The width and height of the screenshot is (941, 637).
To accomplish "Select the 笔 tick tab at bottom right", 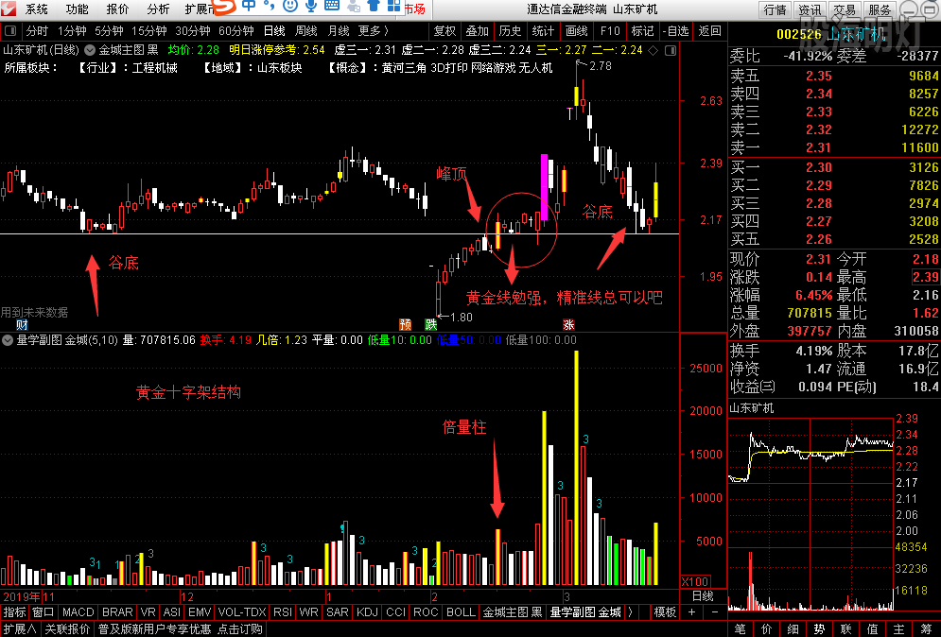I will click(x=740, y=628).
